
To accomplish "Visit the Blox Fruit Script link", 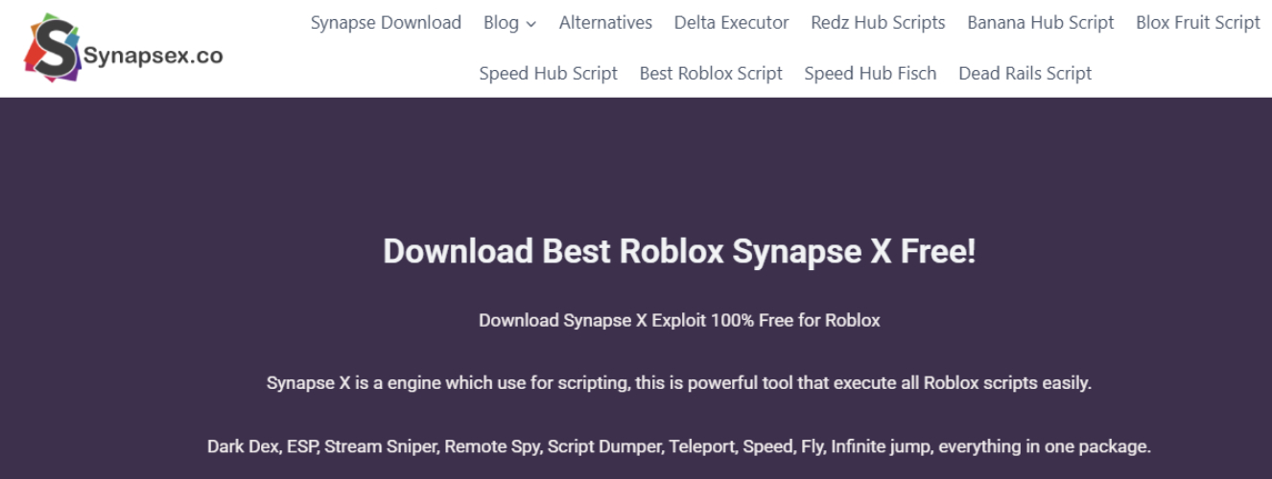I will 1198,22.
